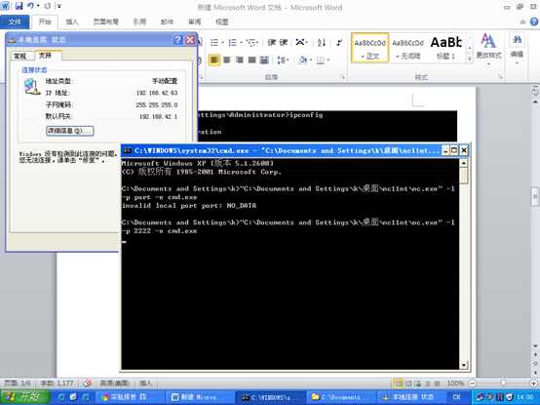Click the bullets list icon in Word ribbon
Screen dimensions: 540x405
[214, 43]
